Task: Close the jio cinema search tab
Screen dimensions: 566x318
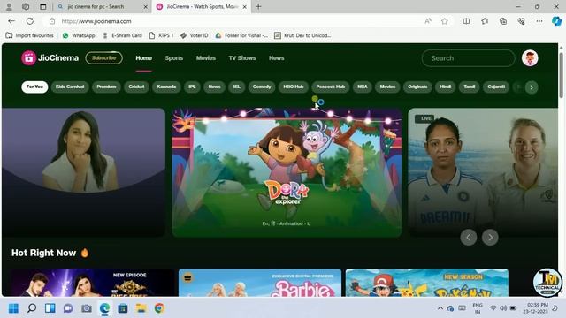Action: 145,6
